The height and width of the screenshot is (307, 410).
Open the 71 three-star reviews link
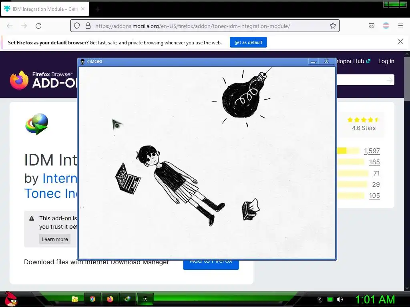coord(376,173)
